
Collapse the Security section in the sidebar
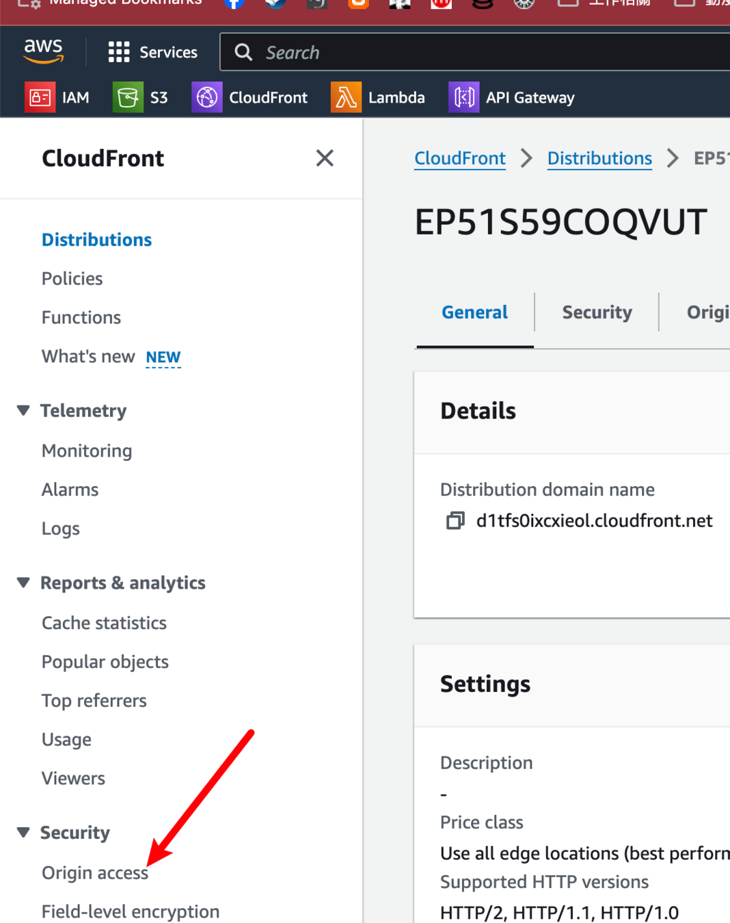(x=23, y=832)
